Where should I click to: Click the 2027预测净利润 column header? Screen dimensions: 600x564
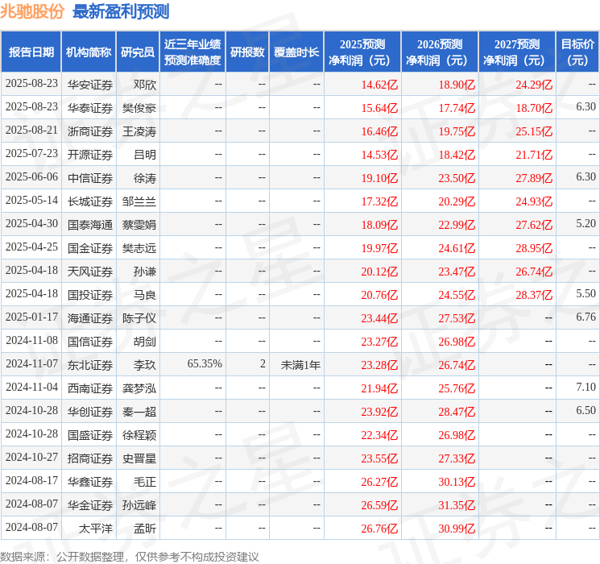(517, 52)
